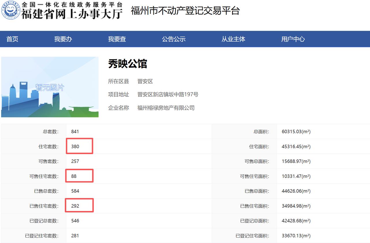Click the 已售住宅套数 row label
This screenshot has height=243, width=370.
pyautogui.click(x=44, y=206)
